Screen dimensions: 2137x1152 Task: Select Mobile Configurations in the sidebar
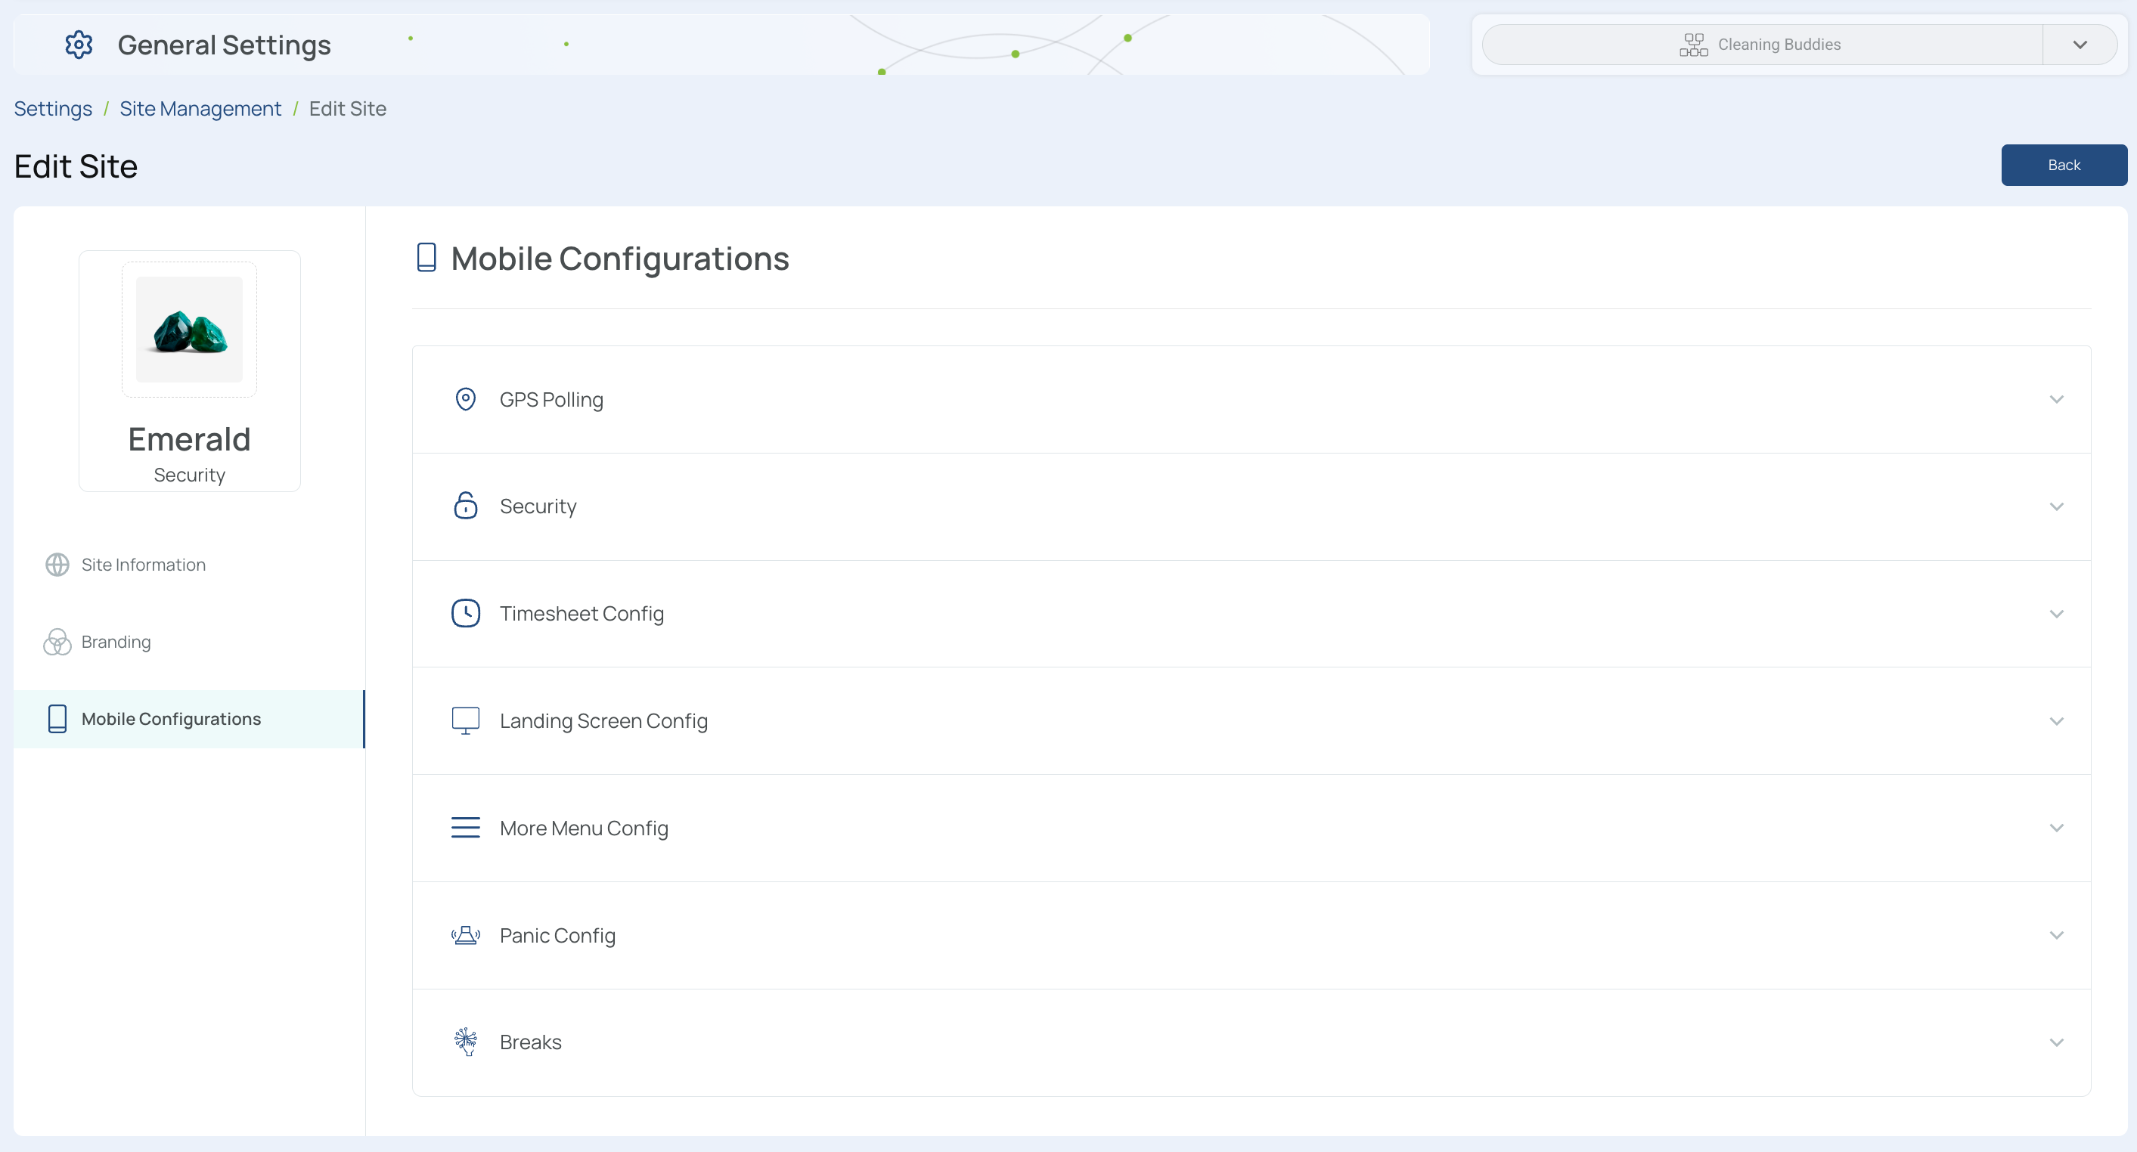pyautogui.click(x=189, y=719)
